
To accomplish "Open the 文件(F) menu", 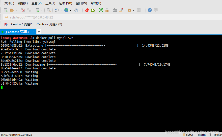I will [x=9, y=3].
